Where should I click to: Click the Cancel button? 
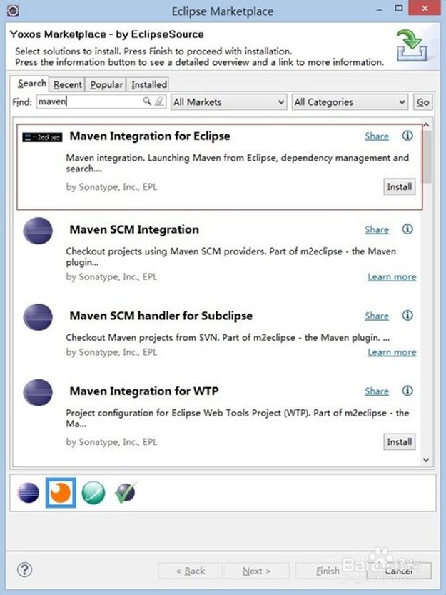(399, 571)
